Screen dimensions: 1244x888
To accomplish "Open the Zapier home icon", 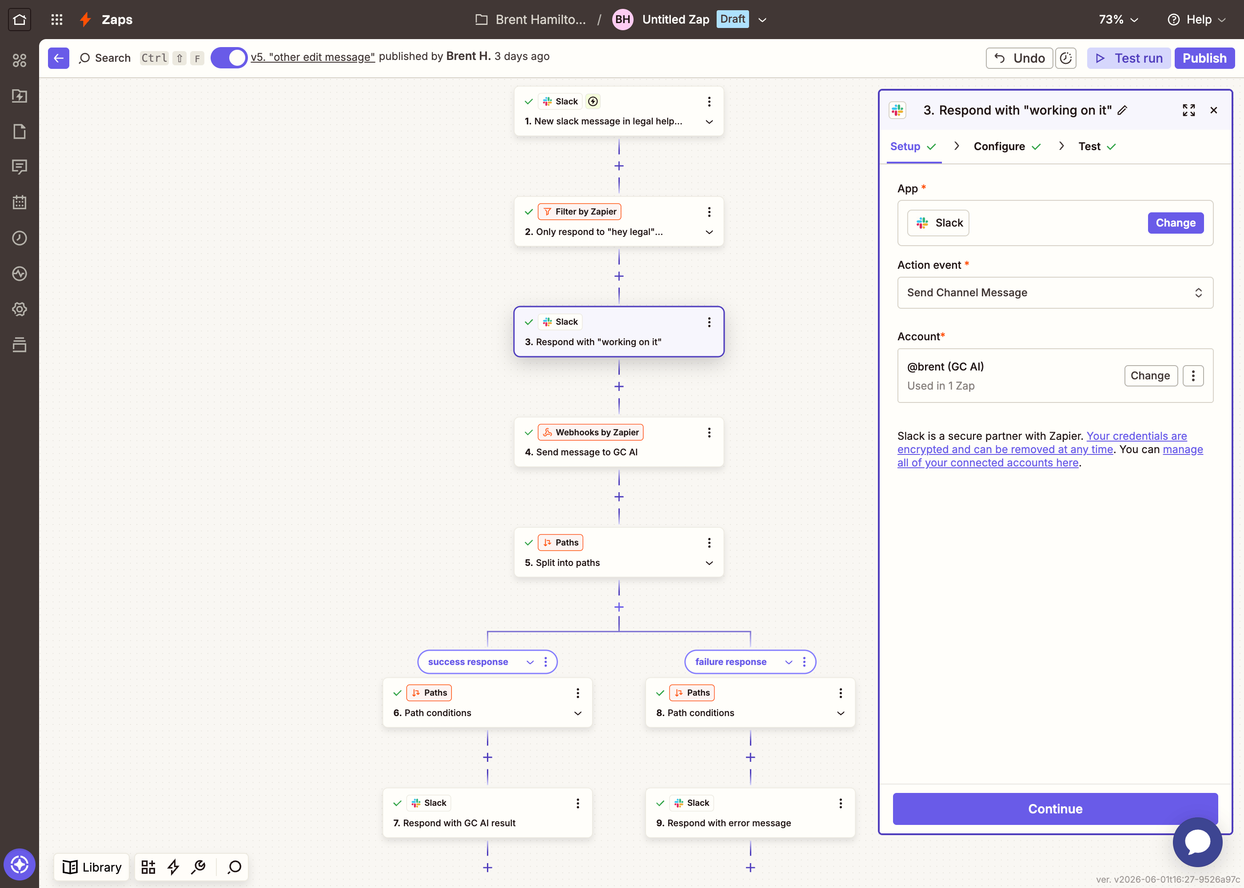I will [x=19, y=20].
